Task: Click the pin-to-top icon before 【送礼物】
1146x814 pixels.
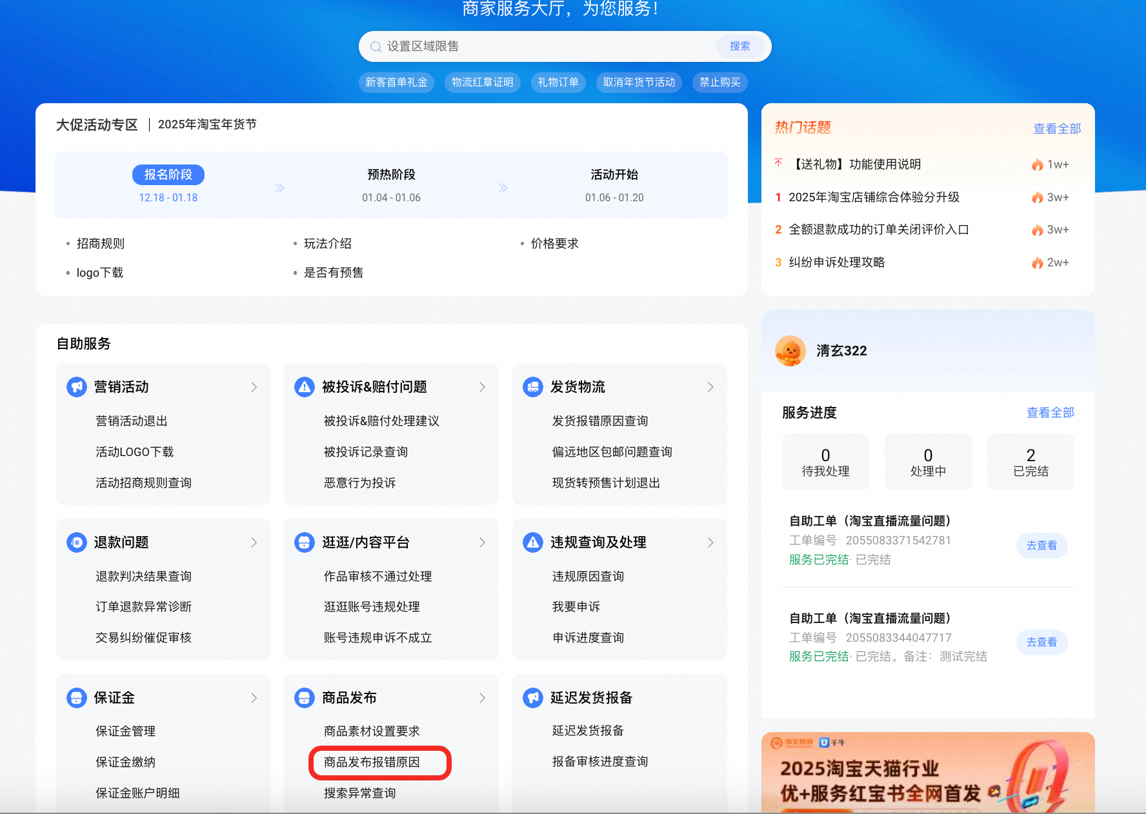Action: pyautogui.click(x=779, y=163)
